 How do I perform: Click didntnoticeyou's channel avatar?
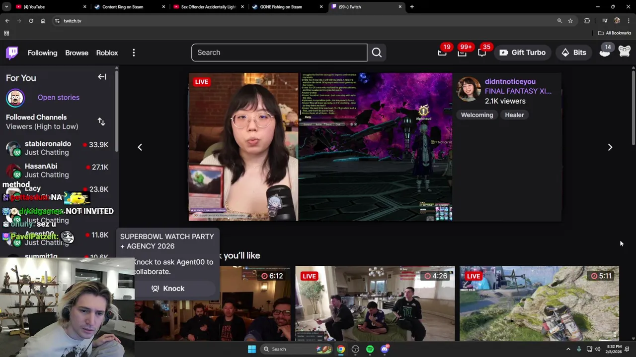pos(469,89)
